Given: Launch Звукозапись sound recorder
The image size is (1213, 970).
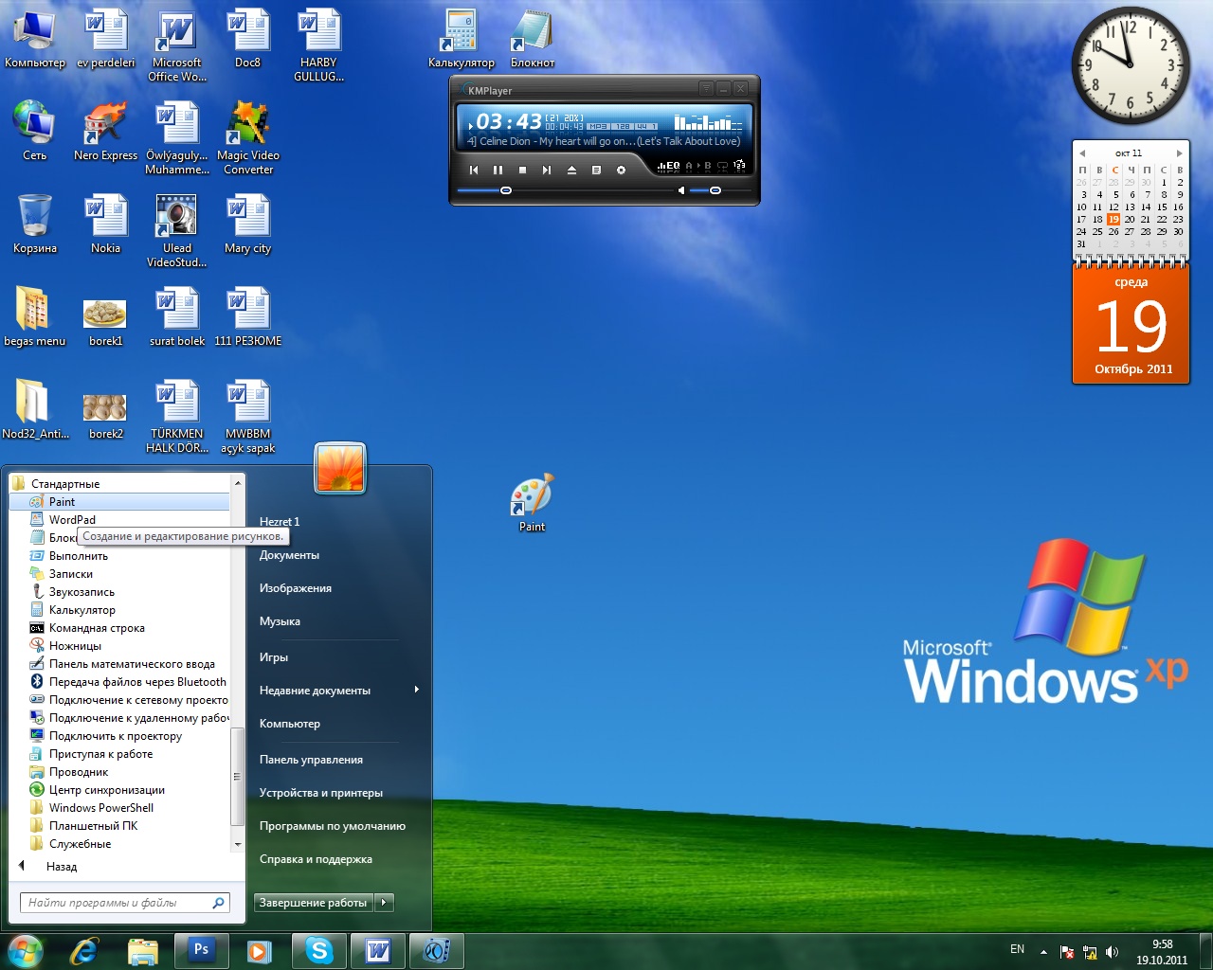Looking at the screenshot, I should [x=119, y=592].
